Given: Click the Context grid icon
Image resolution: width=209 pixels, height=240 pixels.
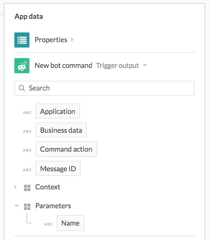Looking at the screenshot, I should click(x=27, y=188).
